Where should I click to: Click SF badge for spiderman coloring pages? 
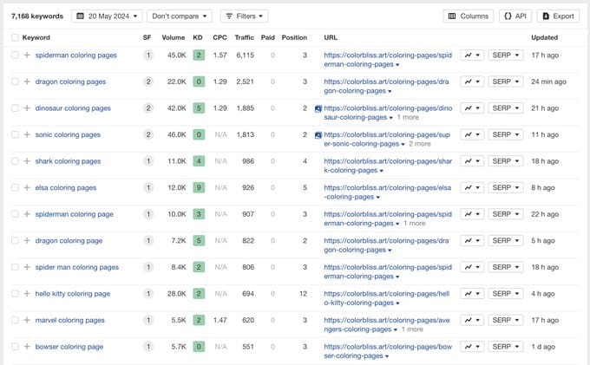(148, 55)
